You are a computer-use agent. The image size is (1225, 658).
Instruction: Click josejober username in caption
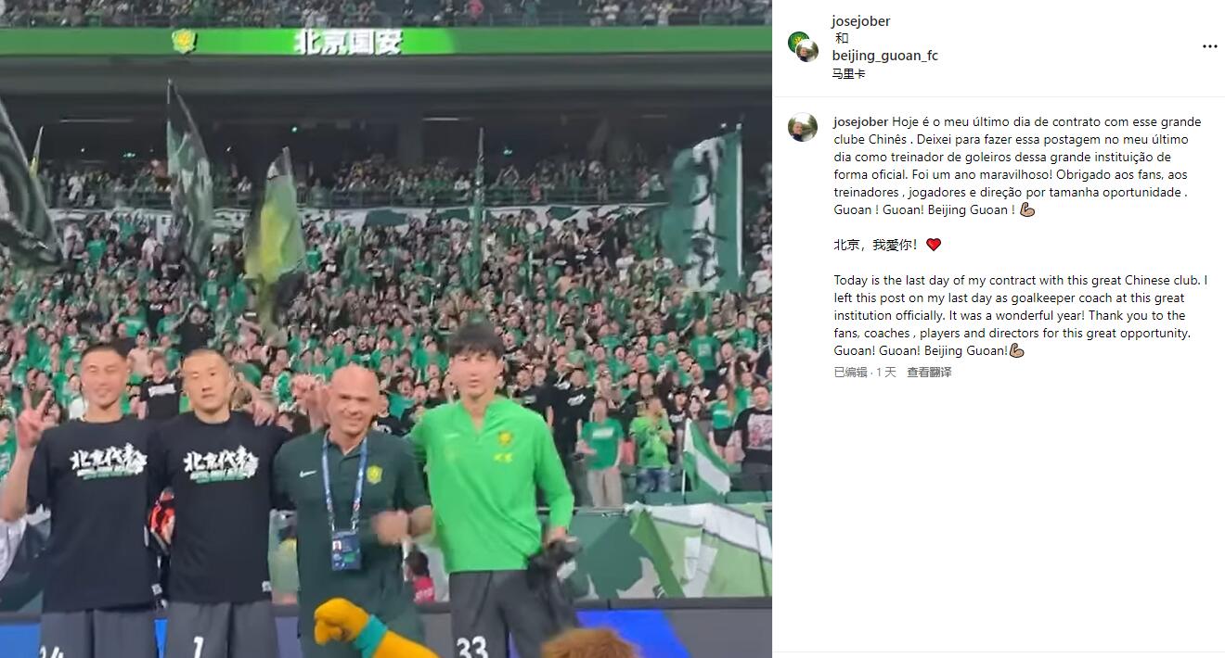tap(861, 121)
